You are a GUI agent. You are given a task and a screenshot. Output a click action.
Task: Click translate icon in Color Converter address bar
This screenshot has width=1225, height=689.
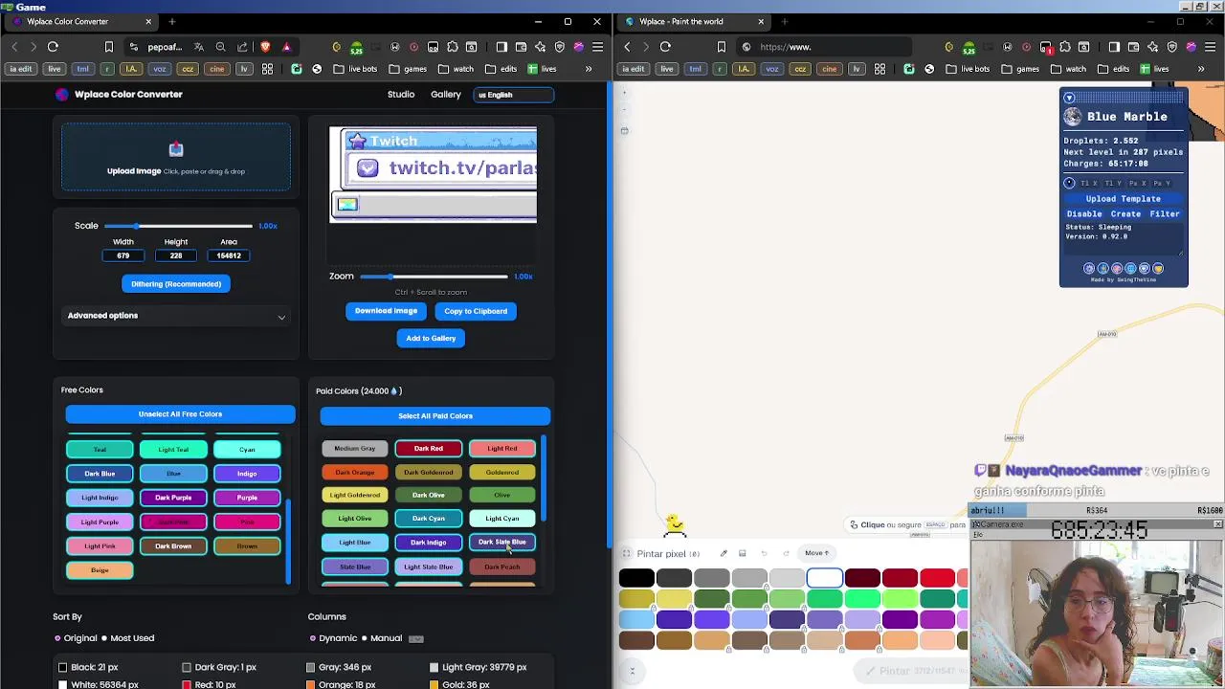[198, 47]
